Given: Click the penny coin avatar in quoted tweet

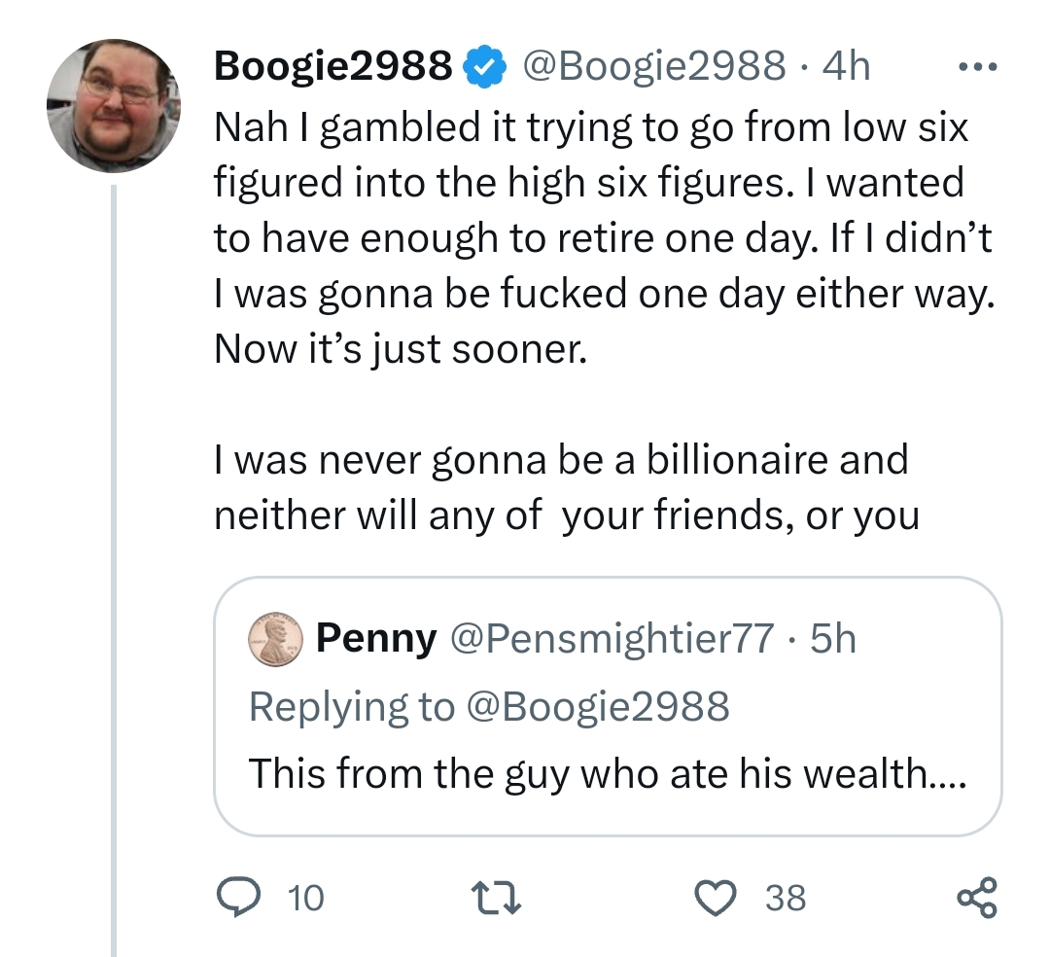Looking at the screenshot, I should [275, 640].
